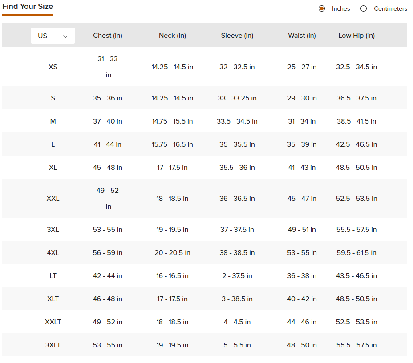Click LT neck value 16 - 16.5 in
The image size is (413, 363).
[x=173, y=276]
